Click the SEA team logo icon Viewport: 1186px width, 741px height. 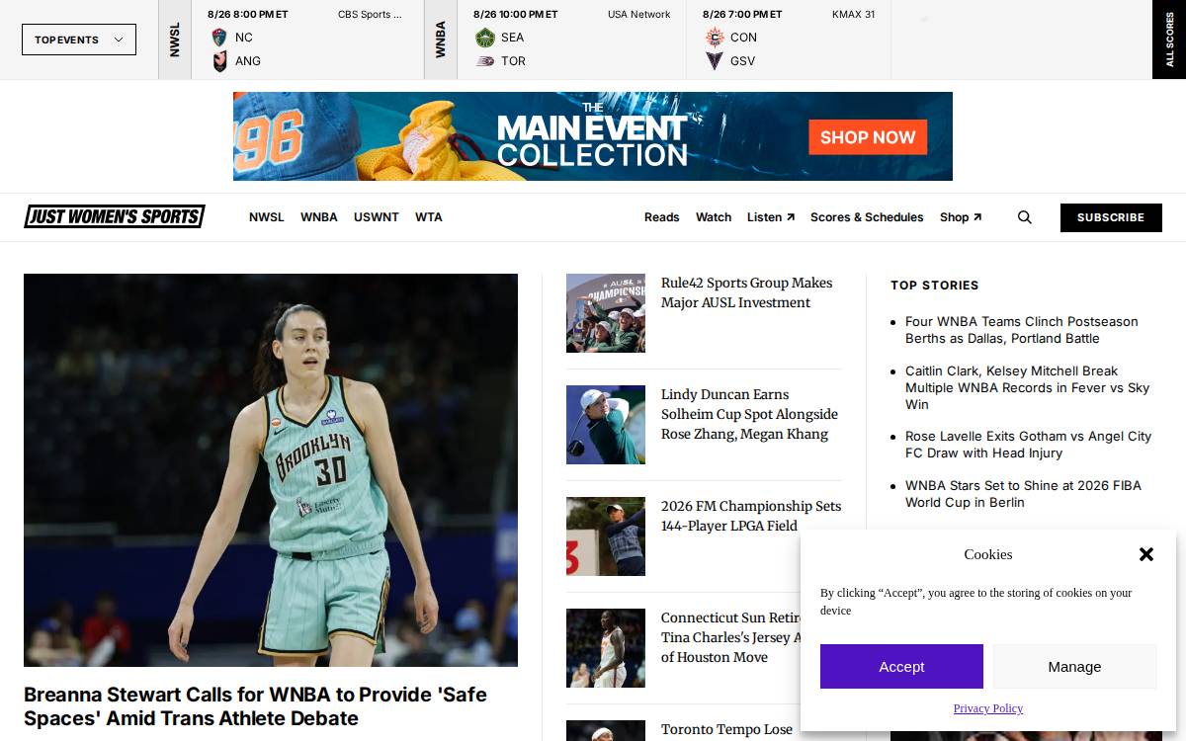click(x=485, y=38)
